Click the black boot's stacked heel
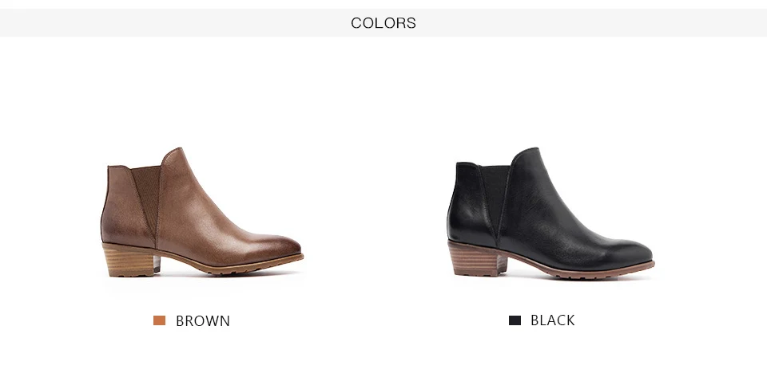This screenshot has height=381, width=767. [477, 258]
